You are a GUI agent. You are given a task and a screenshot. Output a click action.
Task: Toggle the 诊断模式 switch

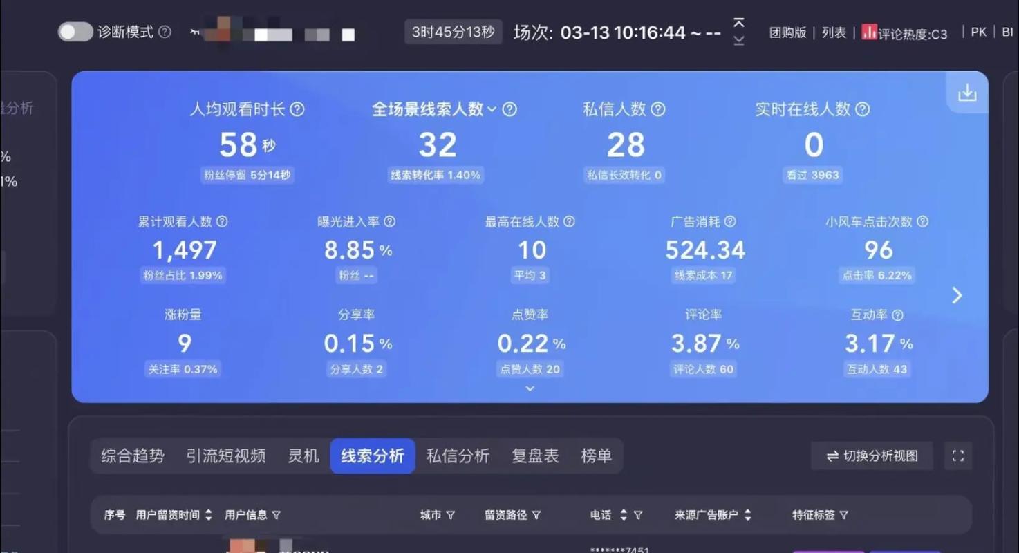[x=75, y=32]
